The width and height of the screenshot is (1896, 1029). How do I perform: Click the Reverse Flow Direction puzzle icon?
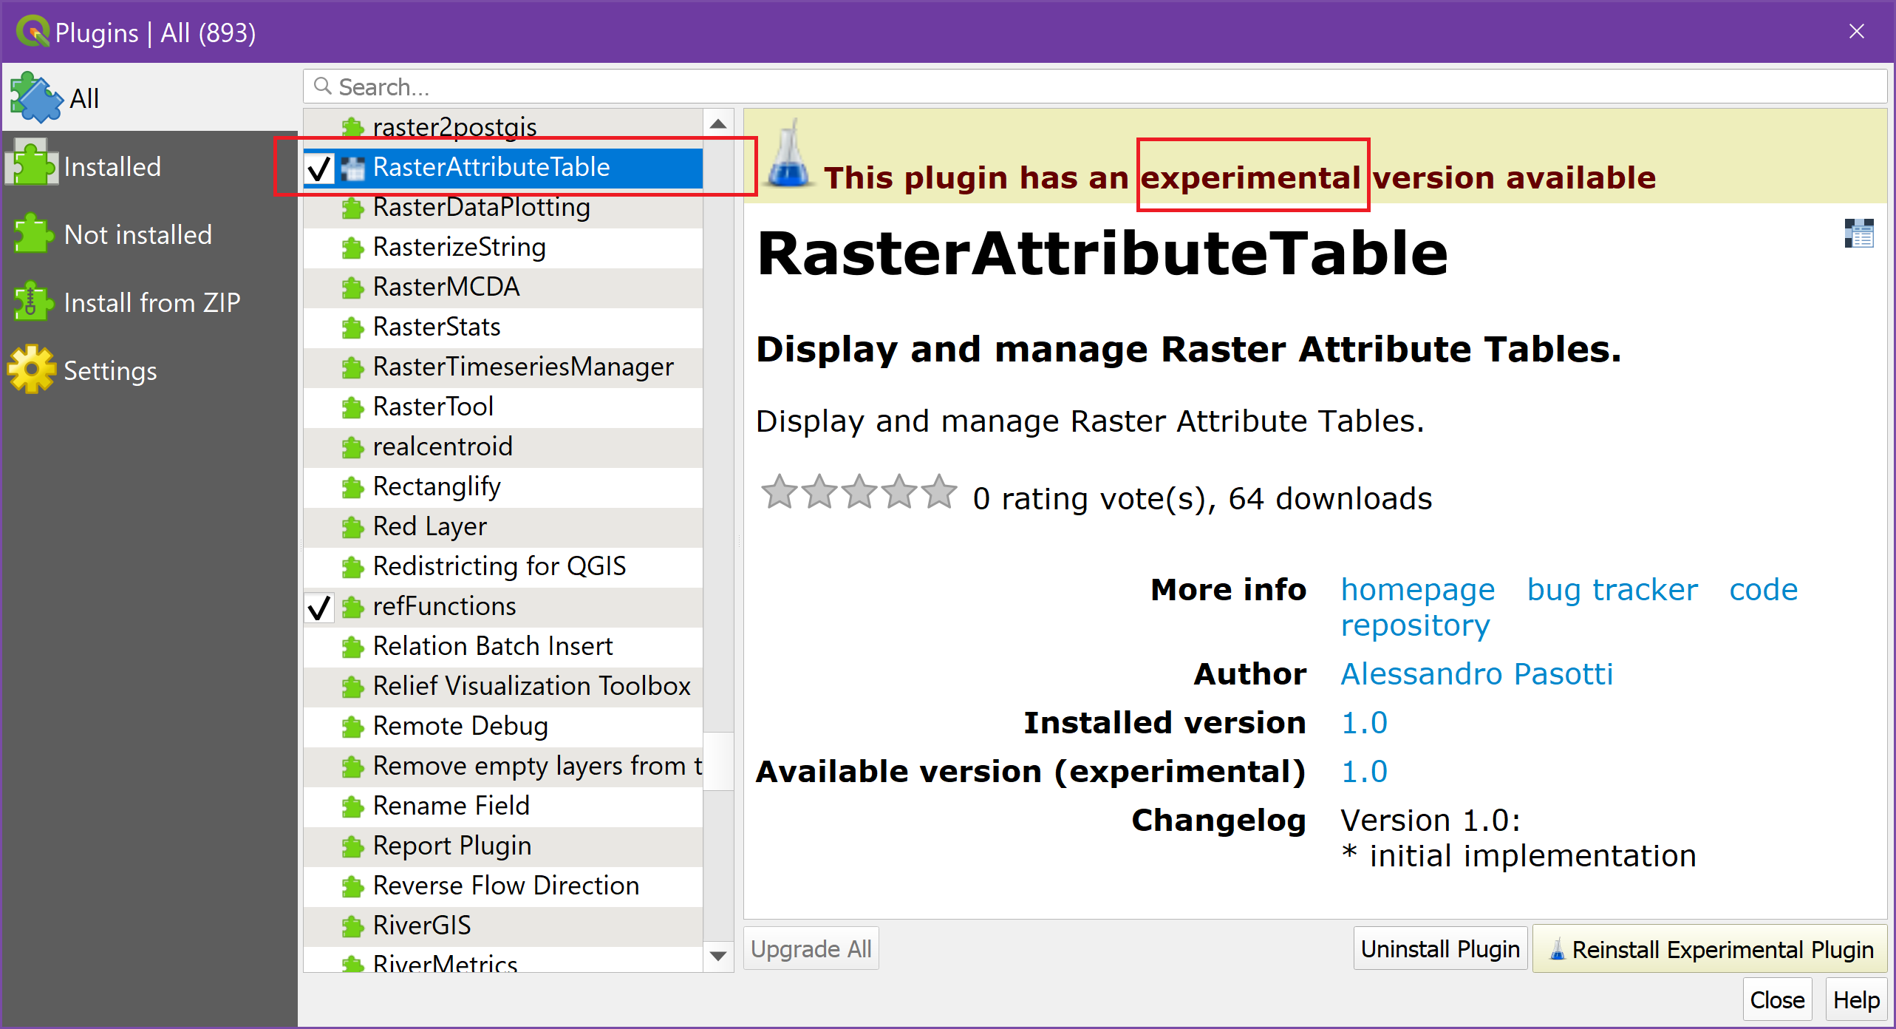[353, 886]
